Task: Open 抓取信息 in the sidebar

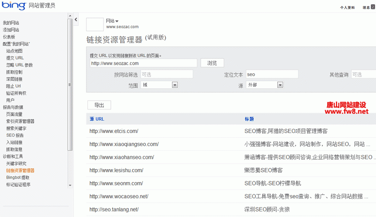Action: (x=14, y=149)
